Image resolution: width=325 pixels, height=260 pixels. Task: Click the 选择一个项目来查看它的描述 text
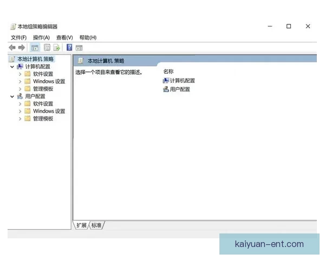click(109, 72)
